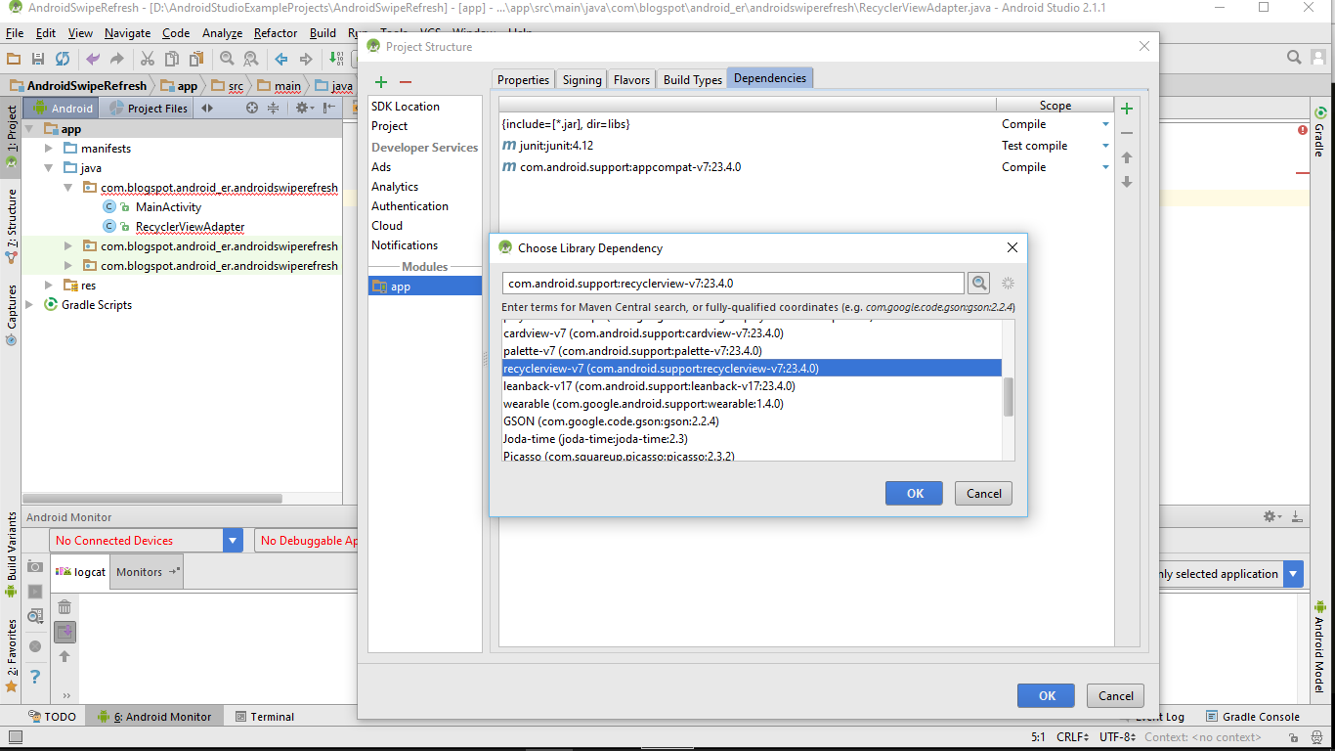The height and width of the screenshot is (751, 1335).
Task: Click the Open folder icon in main toolbar
Action: 15,59
